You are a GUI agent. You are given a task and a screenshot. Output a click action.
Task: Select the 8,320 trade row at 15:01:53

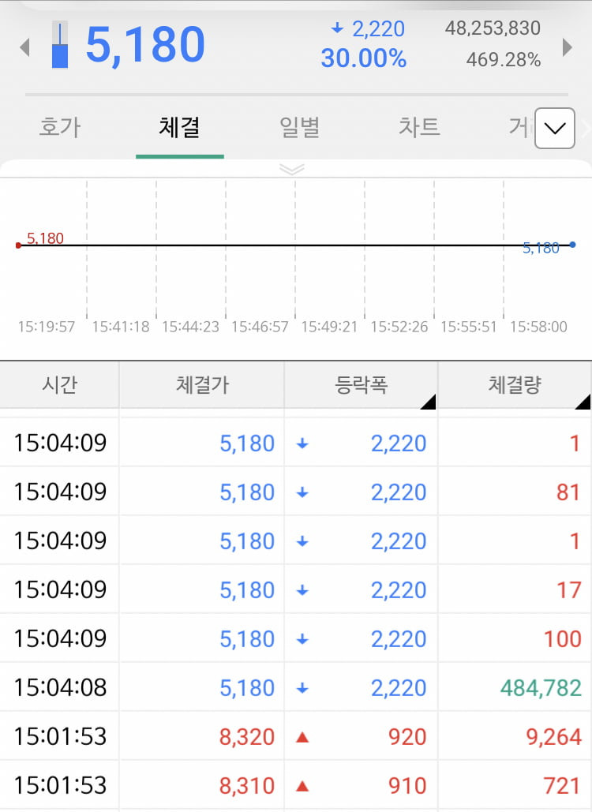(x=296, y=736)
